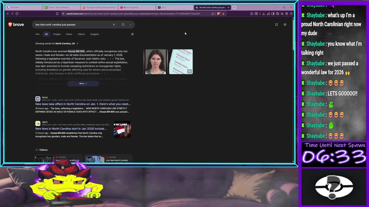Click the highlighted House Bill 805 text

click(x=76, y=51)
